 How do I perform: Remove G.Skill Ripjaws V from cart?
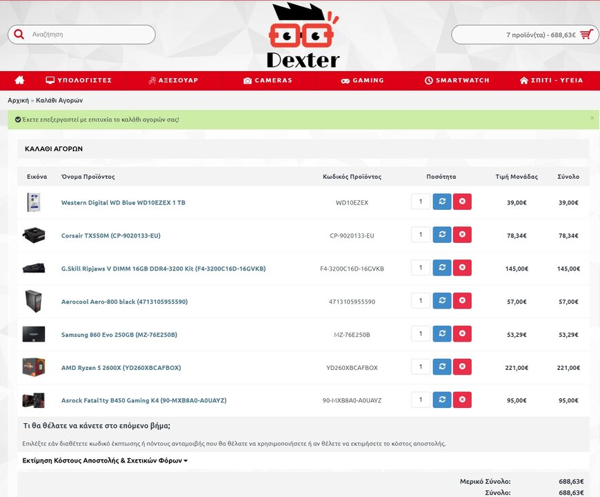462,267
